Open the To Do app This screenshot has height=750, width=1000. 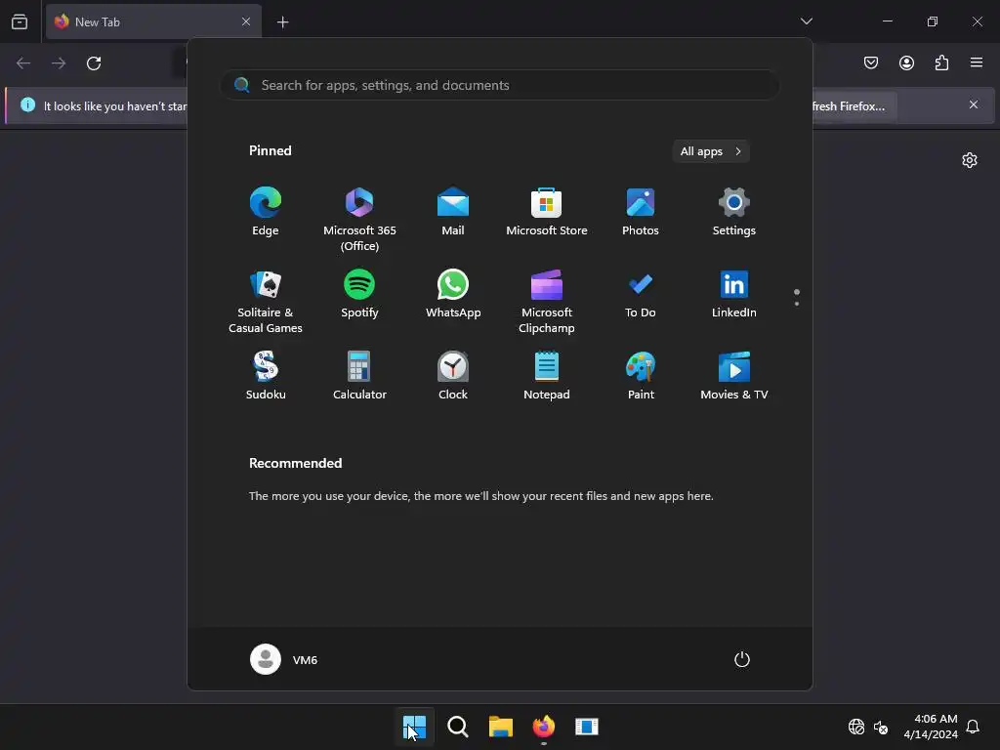[641, 294]
